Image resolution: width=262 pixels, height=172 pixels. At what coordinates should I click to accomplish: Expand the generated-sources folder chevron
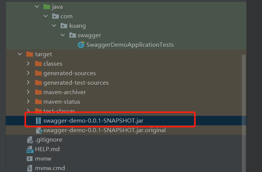point(28,73)
